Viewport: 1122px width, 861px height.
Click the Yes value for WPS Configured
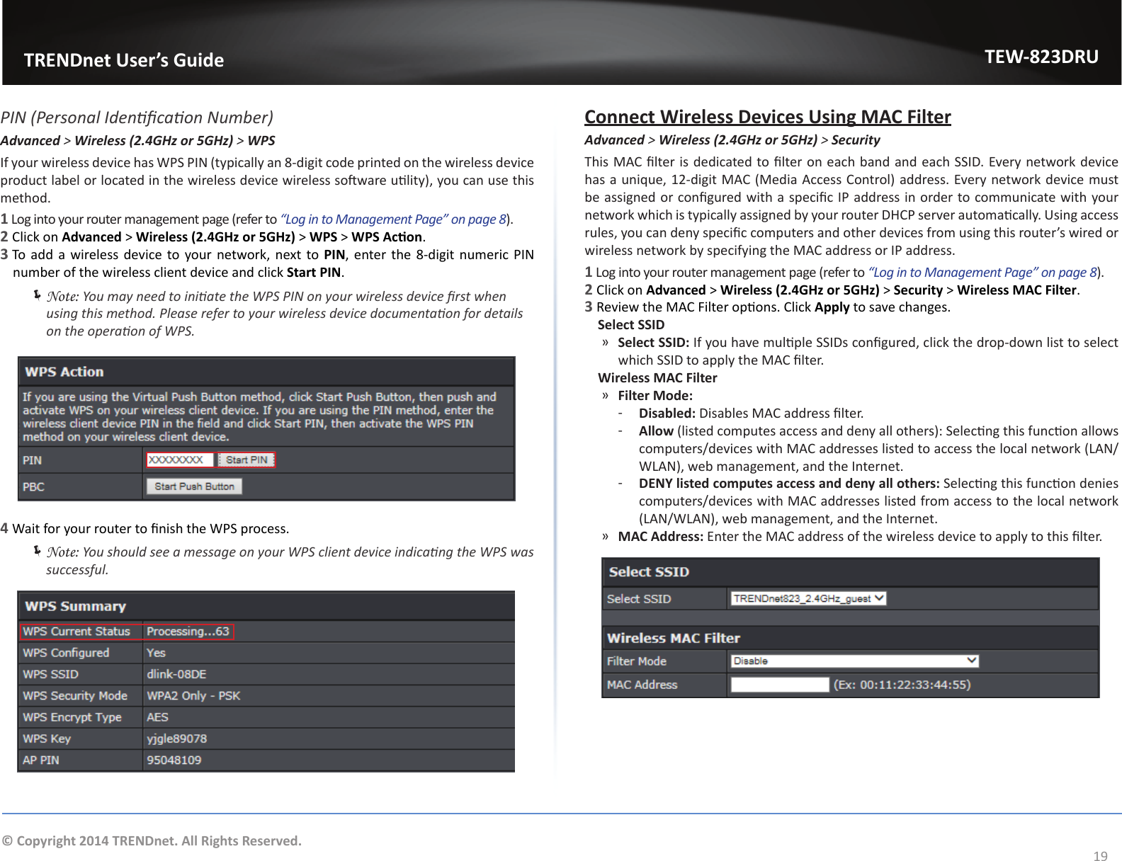pos(156,653)
